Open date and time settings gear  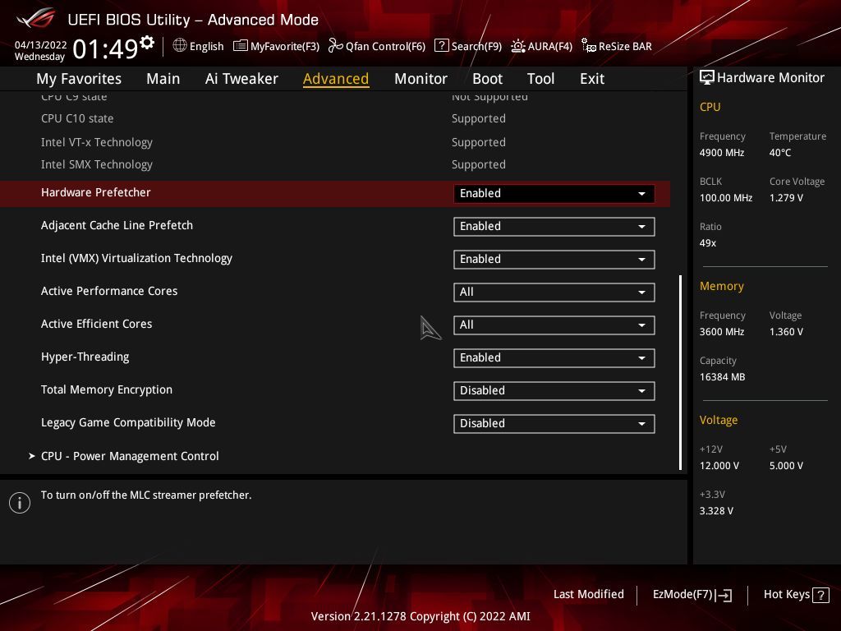point(147,43)
